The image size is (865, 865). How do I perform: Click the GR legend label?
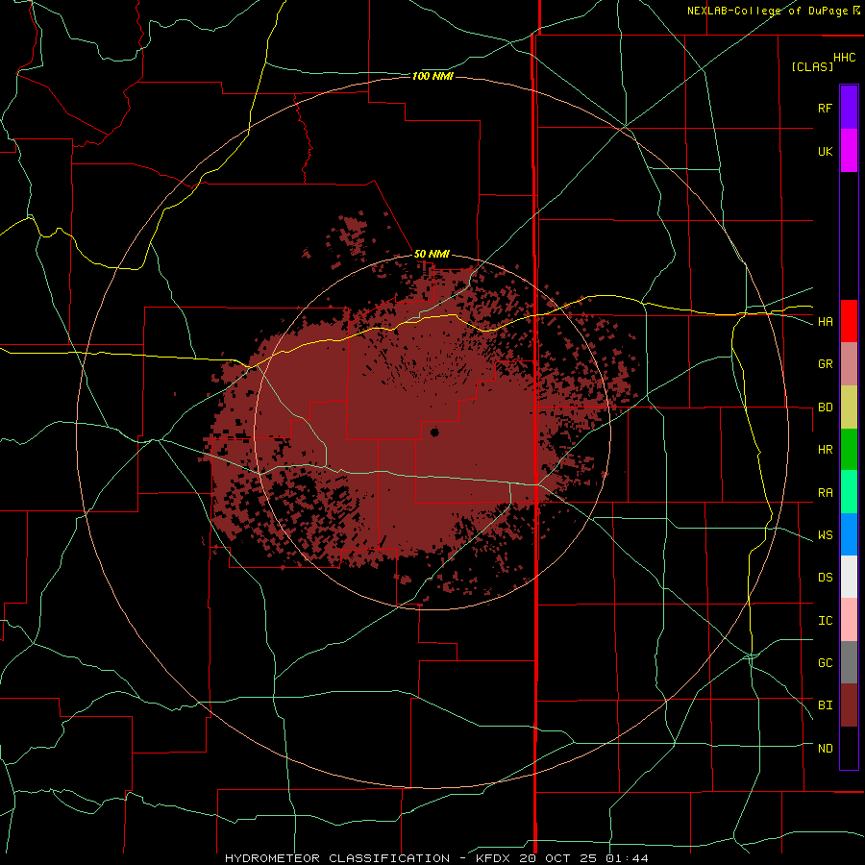[x=825, y=364]
